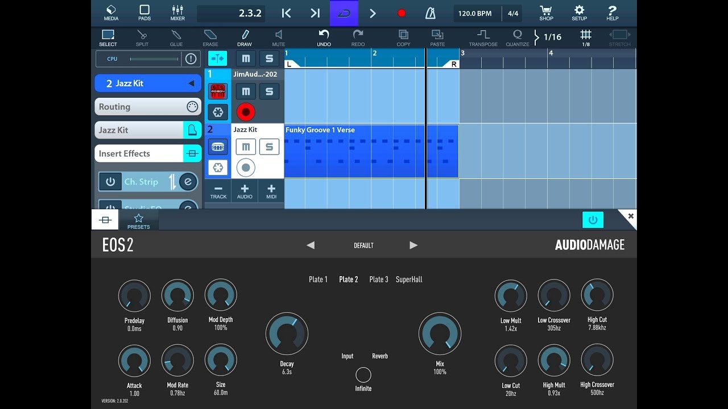Open the Quantize function

point(517,38)
